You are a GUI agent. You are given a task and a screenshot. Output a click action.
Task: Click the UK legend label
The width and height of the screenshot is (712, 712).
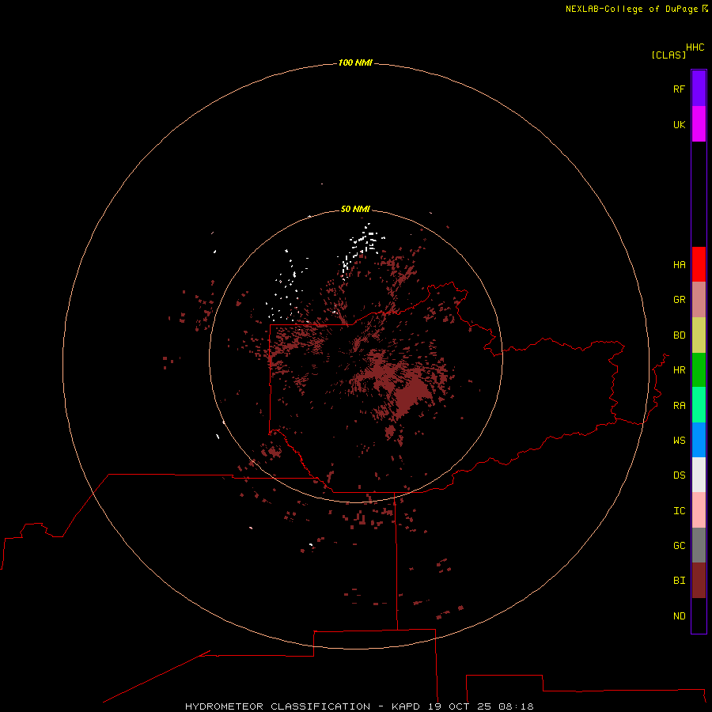click(679, 124)
